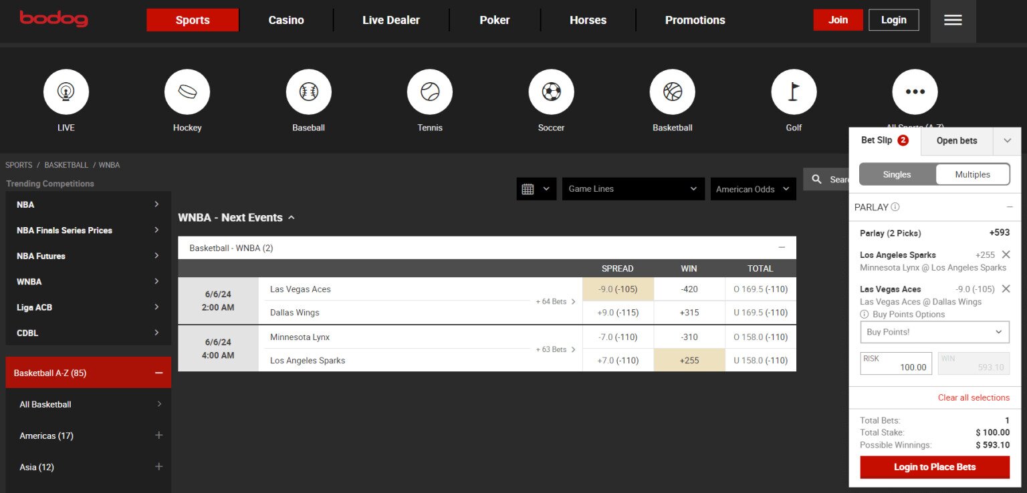
Task: Remove Los Angeles Sparks pick from slip
Action: pos(1006,255)
